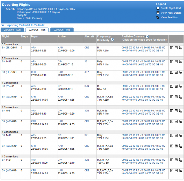Click aircraft link 321 for SK 1415
Image resolution: width=184 pixels, height=181 pixels.
[x=86, y=62]
